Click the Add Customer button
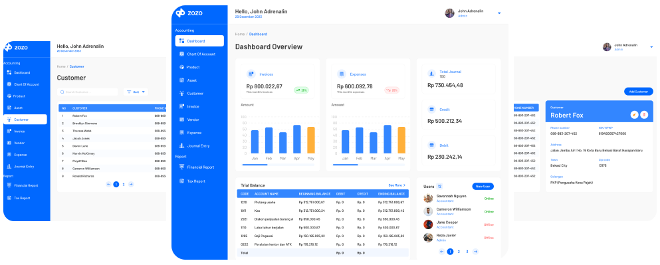This screenshot has height=265, width=660. (x=639, y=92)
